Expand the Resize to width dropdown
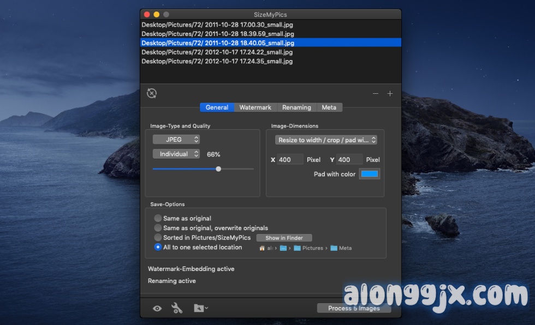535x325 pixels. tap(326, 140)
